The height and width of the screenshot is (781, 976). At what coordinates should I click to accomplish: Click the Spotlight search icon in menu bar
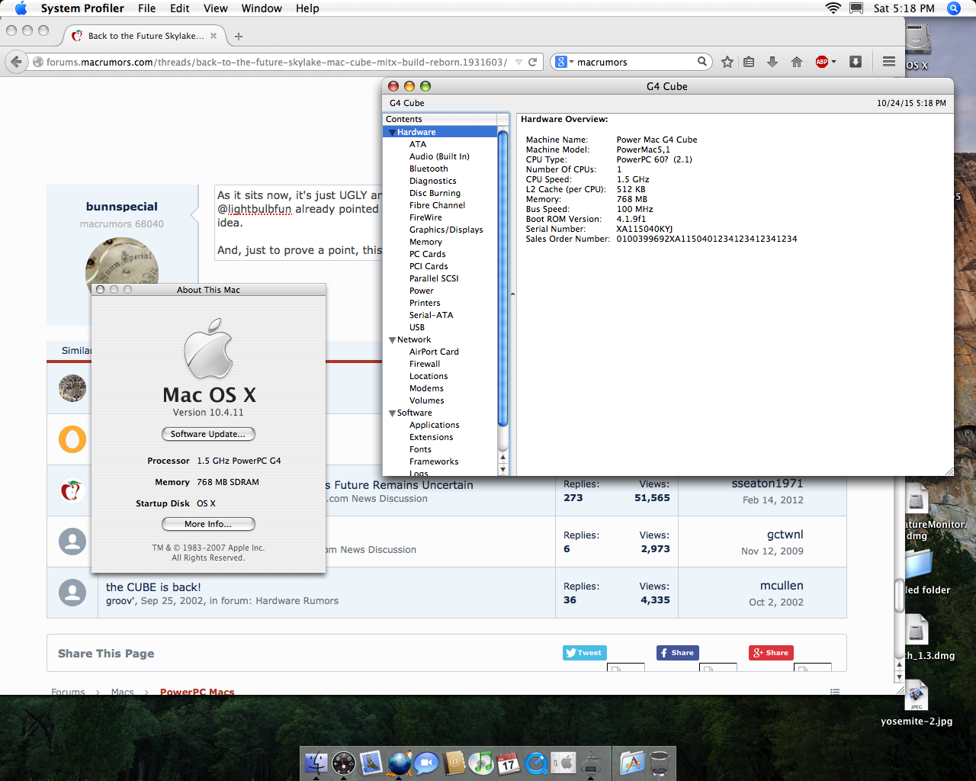(954, 8)
